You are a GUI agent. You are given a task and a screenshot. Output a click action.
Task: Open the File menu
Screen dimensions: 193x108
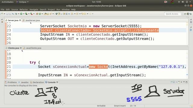pos(2,10)
